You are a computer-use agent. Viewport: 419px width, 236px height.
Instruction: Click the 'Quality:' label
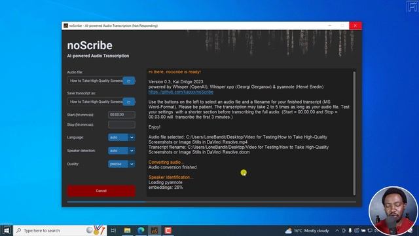click(73, 164)
